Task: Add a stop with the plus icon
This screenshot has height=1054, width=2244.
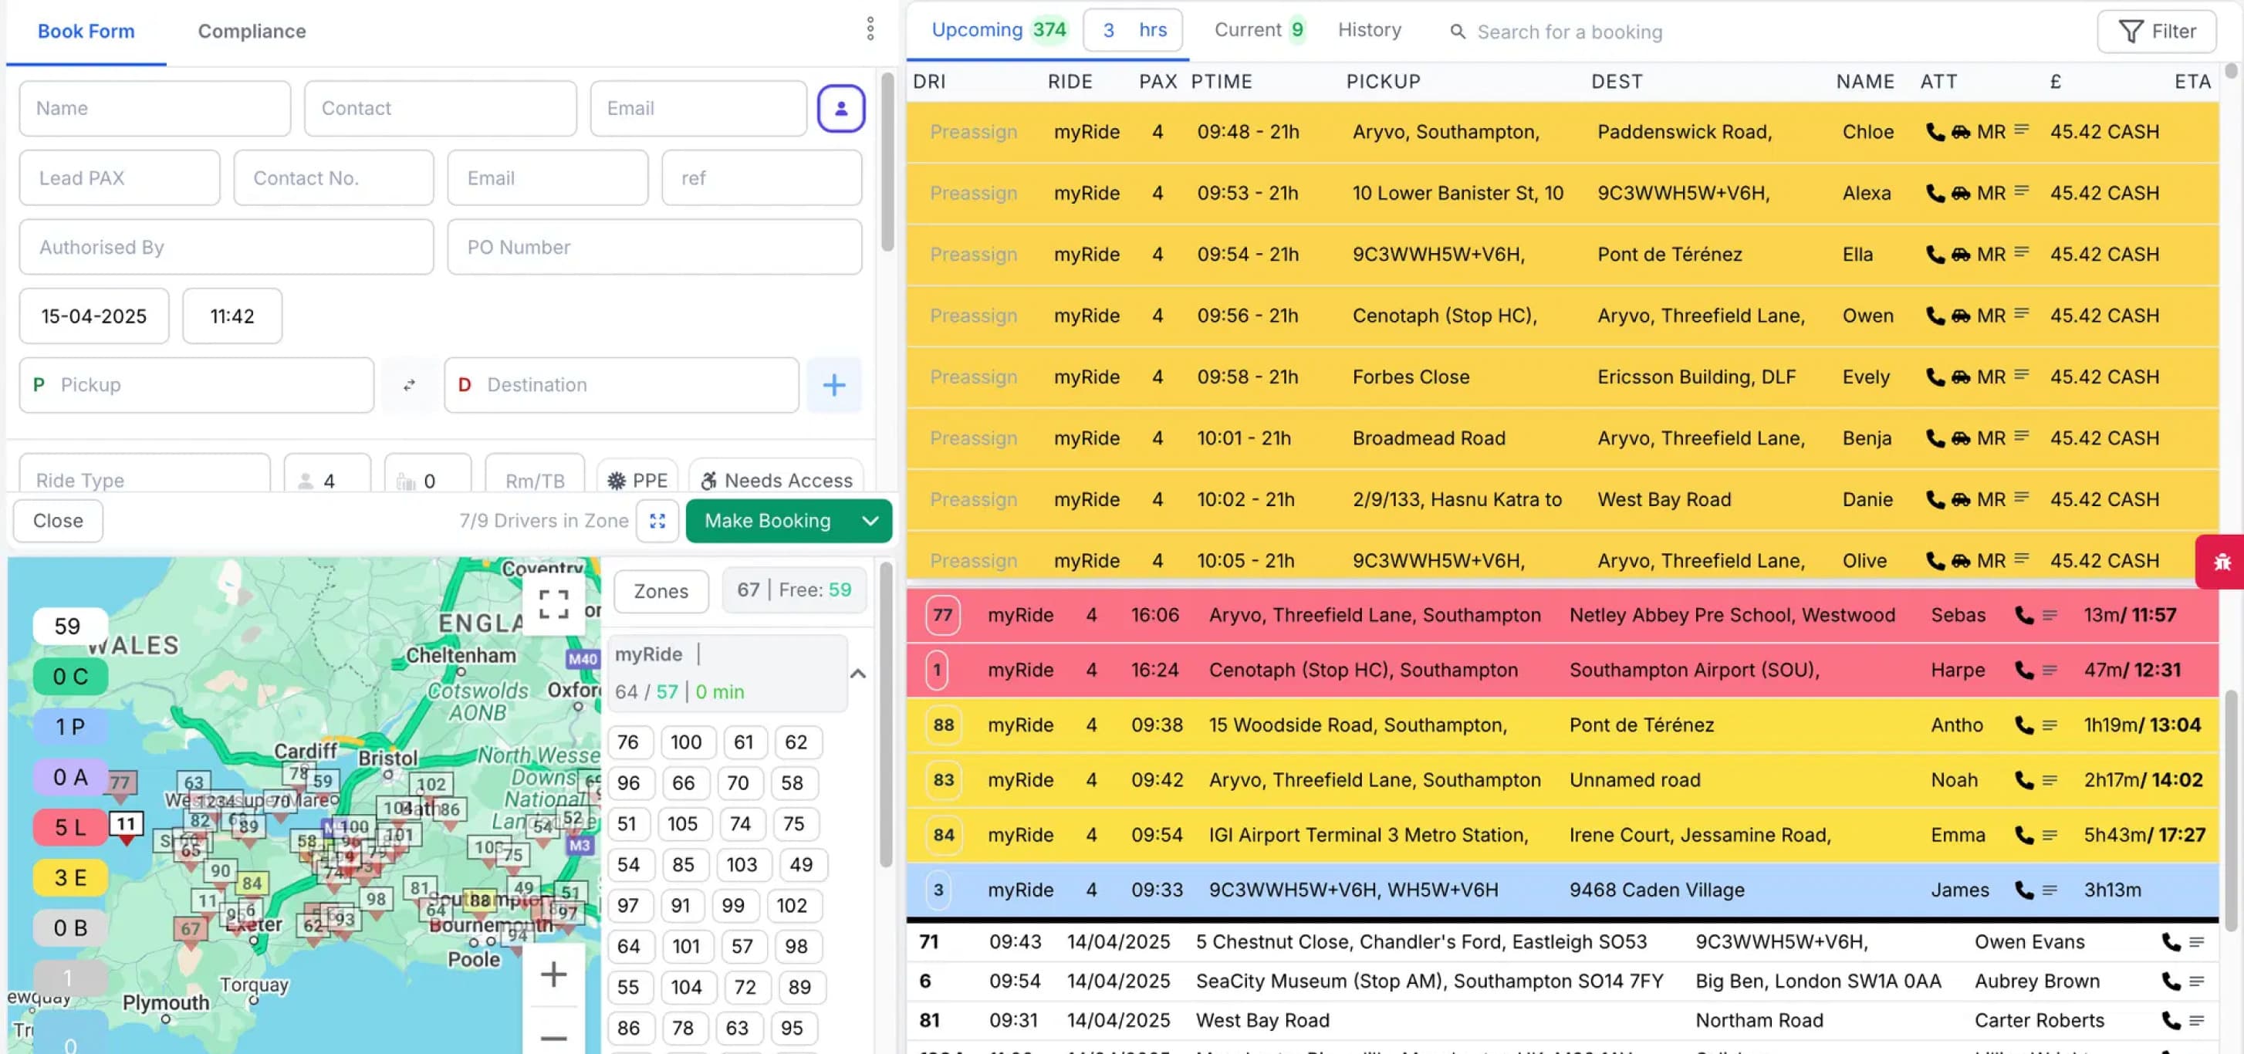Action: pyautogui.click(x=833, y=385)
